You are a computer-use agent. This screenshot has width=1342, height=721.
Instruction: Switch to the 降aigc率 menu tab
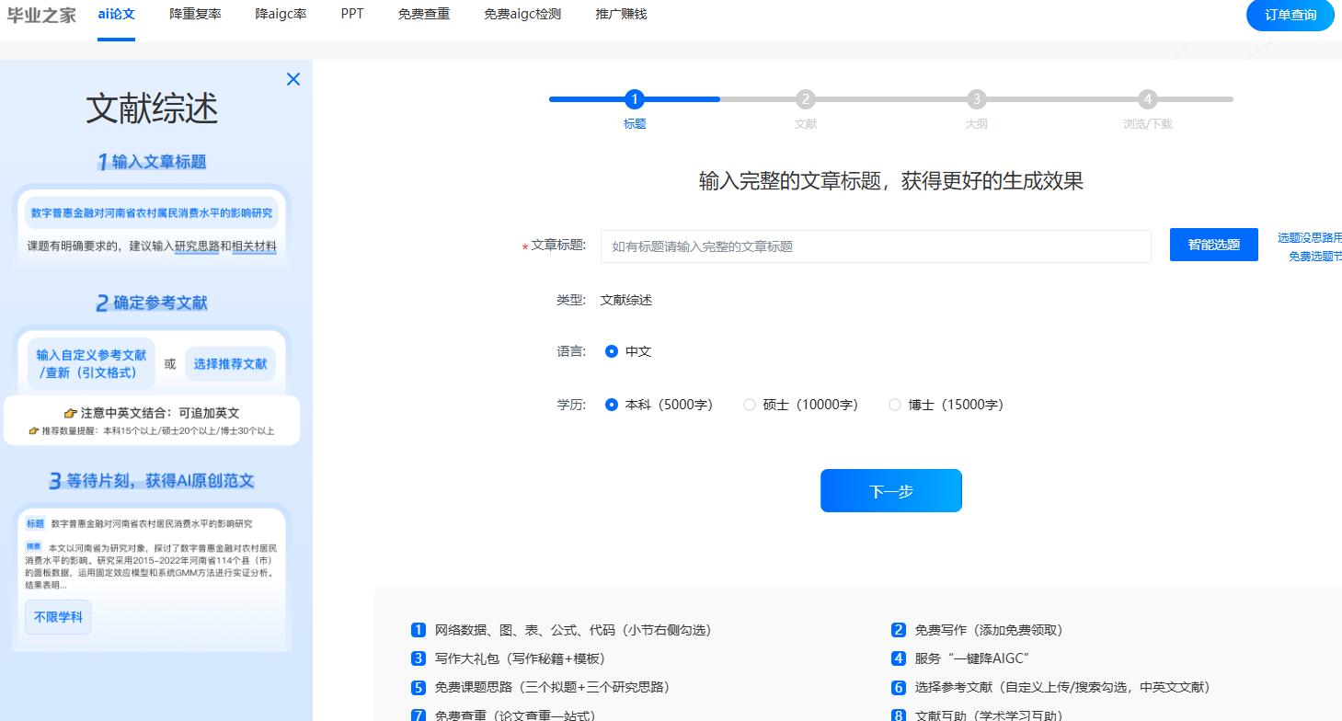click(x=281, y=15)
